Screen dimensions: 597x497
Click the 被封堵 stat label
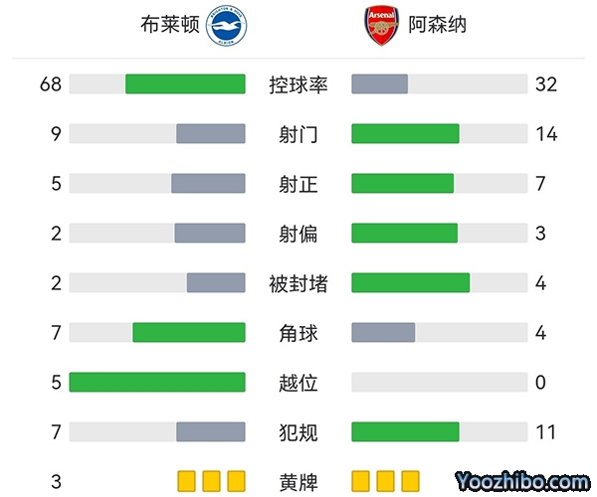point(298,283)
